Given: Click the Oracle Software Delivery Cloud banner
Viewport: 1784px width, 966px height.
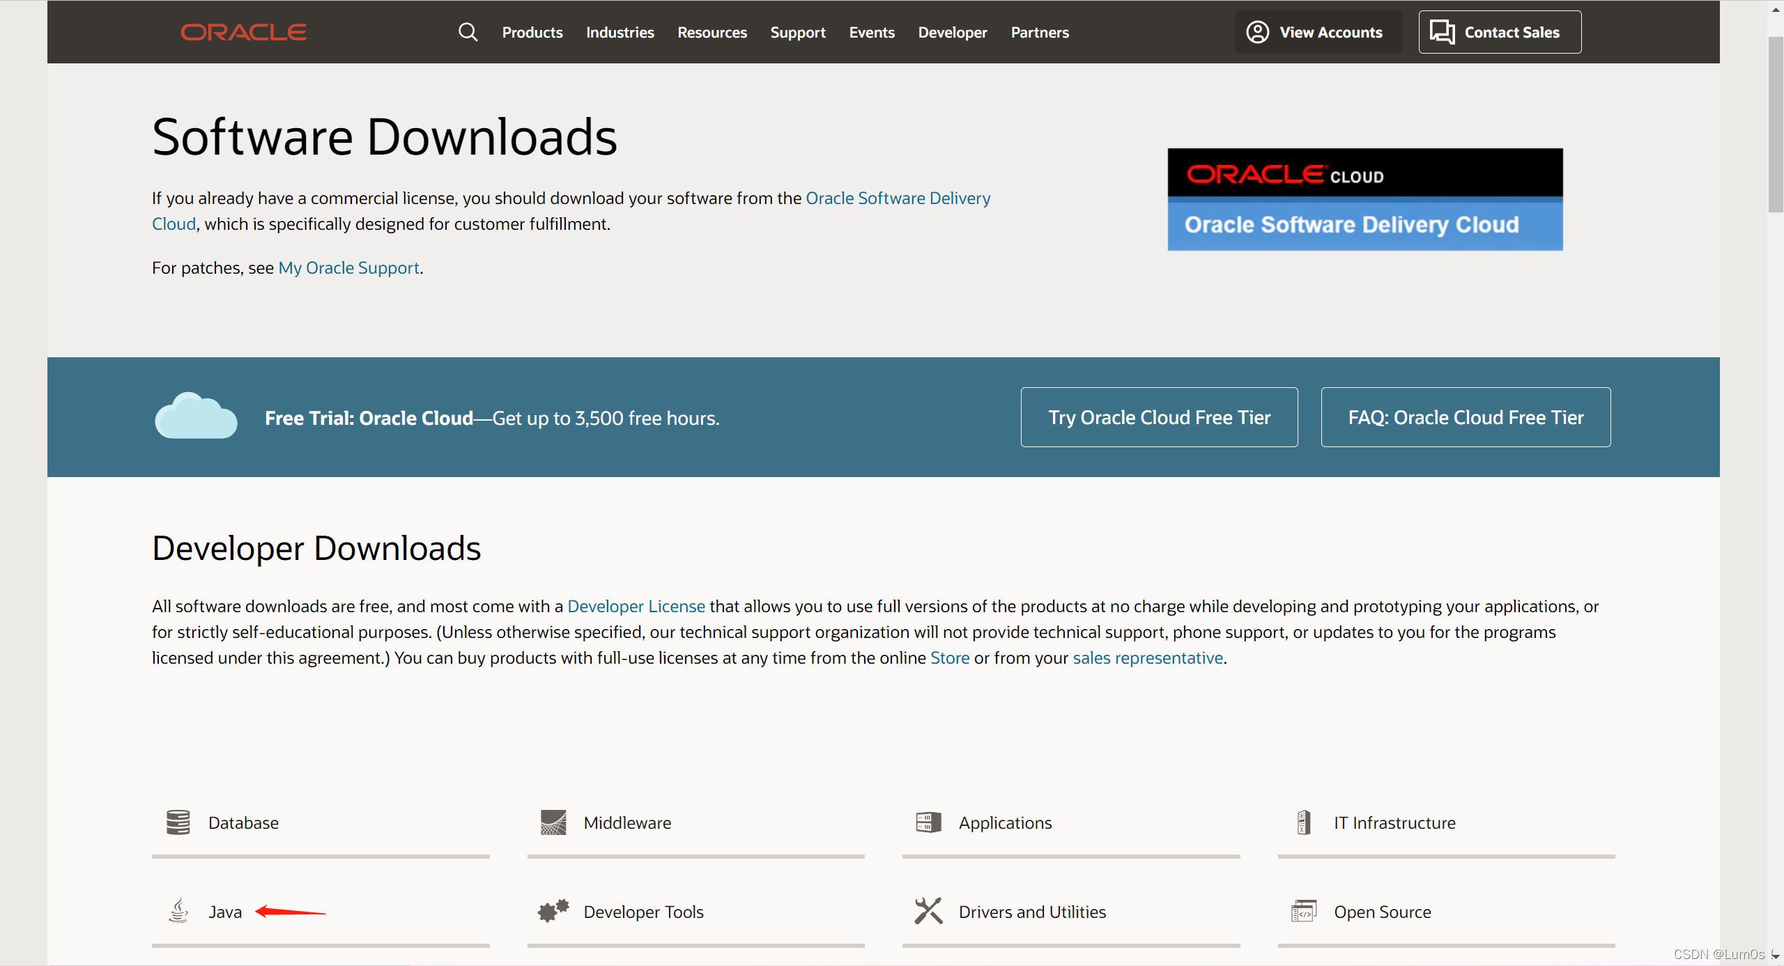Looking at the screenshot, I should 1364,199.
